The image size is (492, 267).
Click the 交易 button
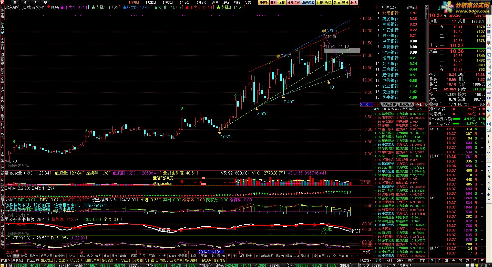273,2
